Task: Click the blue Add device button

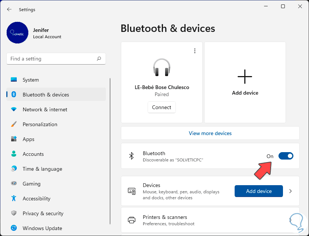Action: (258, 191)
